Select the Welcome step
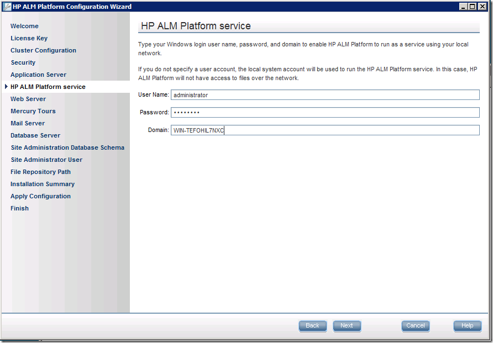This screenshot has height=343, width=493. coord(24,26)
